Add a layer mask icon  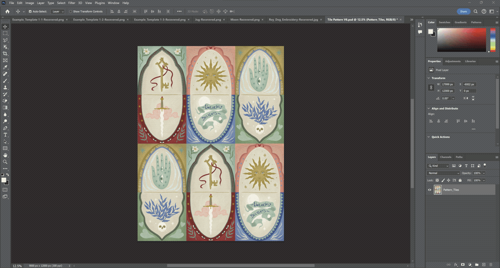pos(462,265)
